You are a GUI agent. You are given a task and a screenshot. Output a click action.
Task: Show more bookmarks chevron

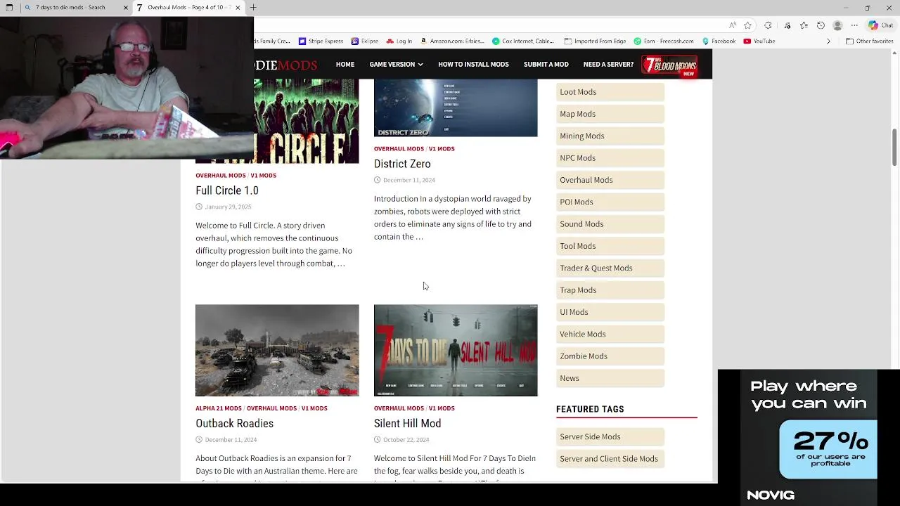(828, 41)
